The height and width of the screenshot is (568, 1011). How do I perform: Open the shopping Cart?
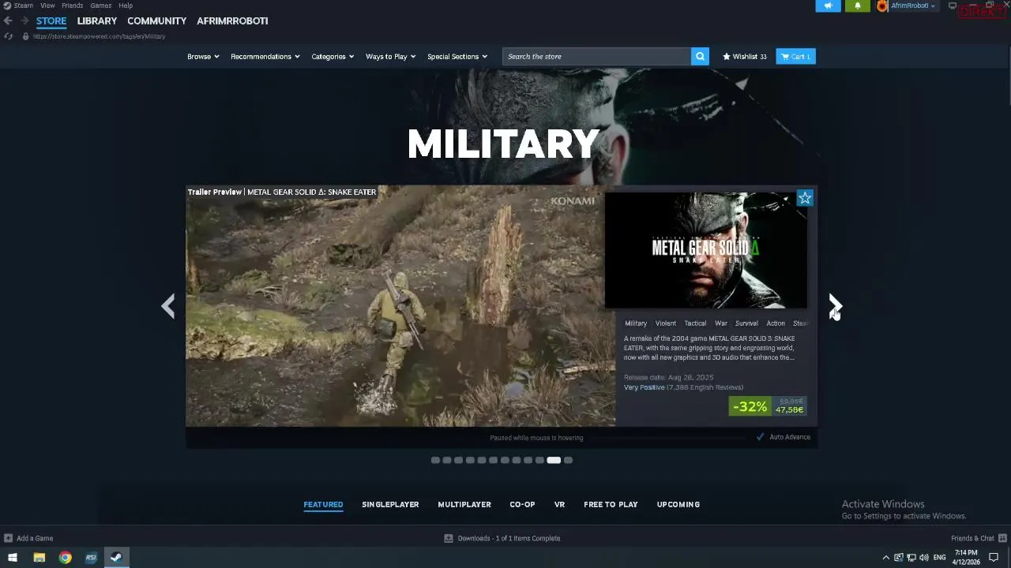coord(795,56)
